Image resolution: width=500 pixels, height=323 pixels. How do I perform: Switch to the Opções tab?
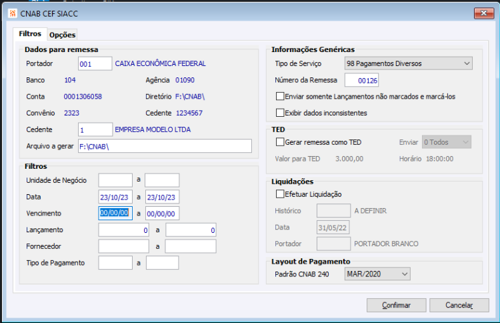62,35
